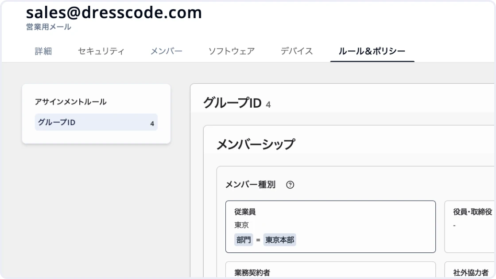Click the メンバーシップ section heading

256,144
